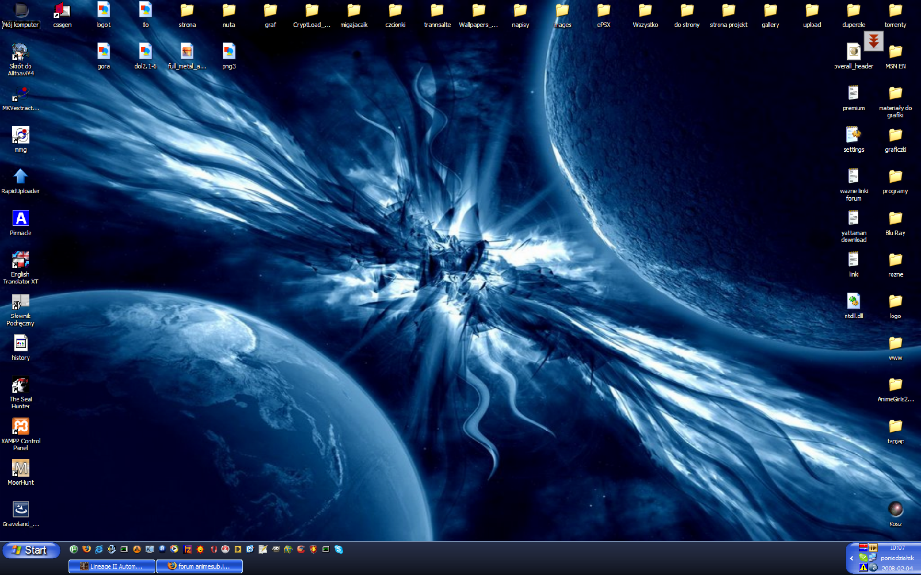The image size is (921, 575).
Task: Select the AnimeGirls2... folder
Action: click(x=895, y=389)
